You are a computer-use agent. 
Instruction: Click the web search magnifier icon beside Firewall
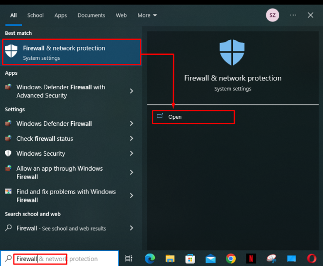point(8,228)
